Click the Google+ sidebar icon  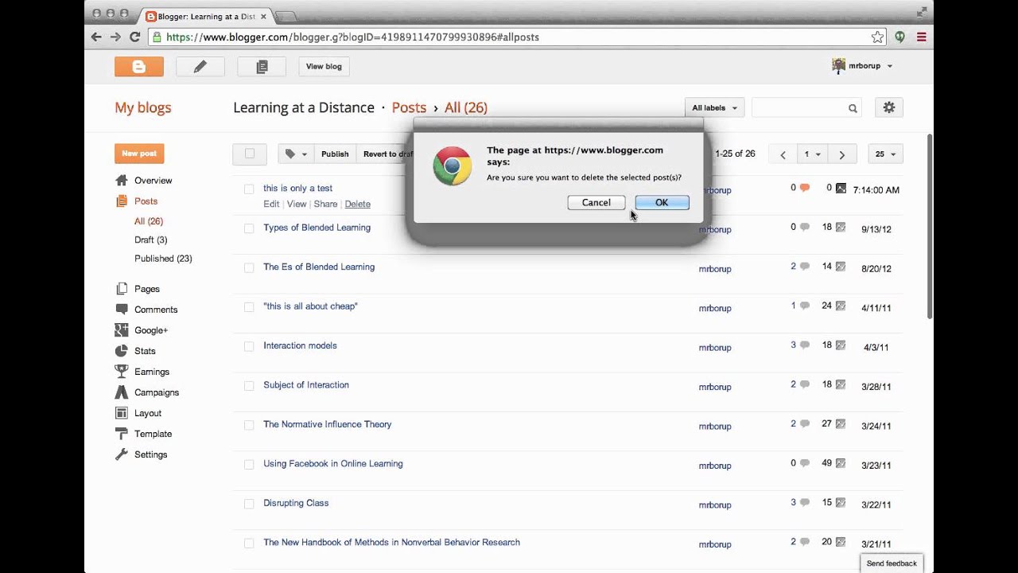tap(121, 330)
